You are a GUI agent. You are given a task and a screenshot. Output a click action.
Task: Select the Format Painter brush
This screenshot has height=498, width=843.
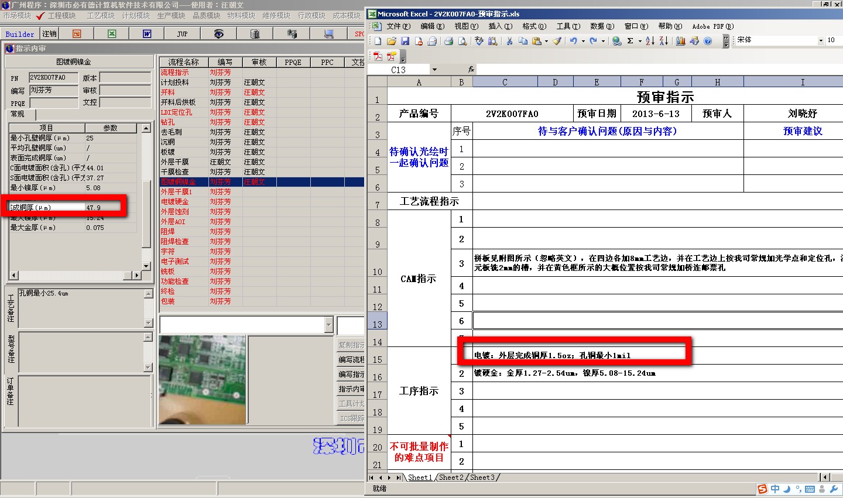[557, 41]
